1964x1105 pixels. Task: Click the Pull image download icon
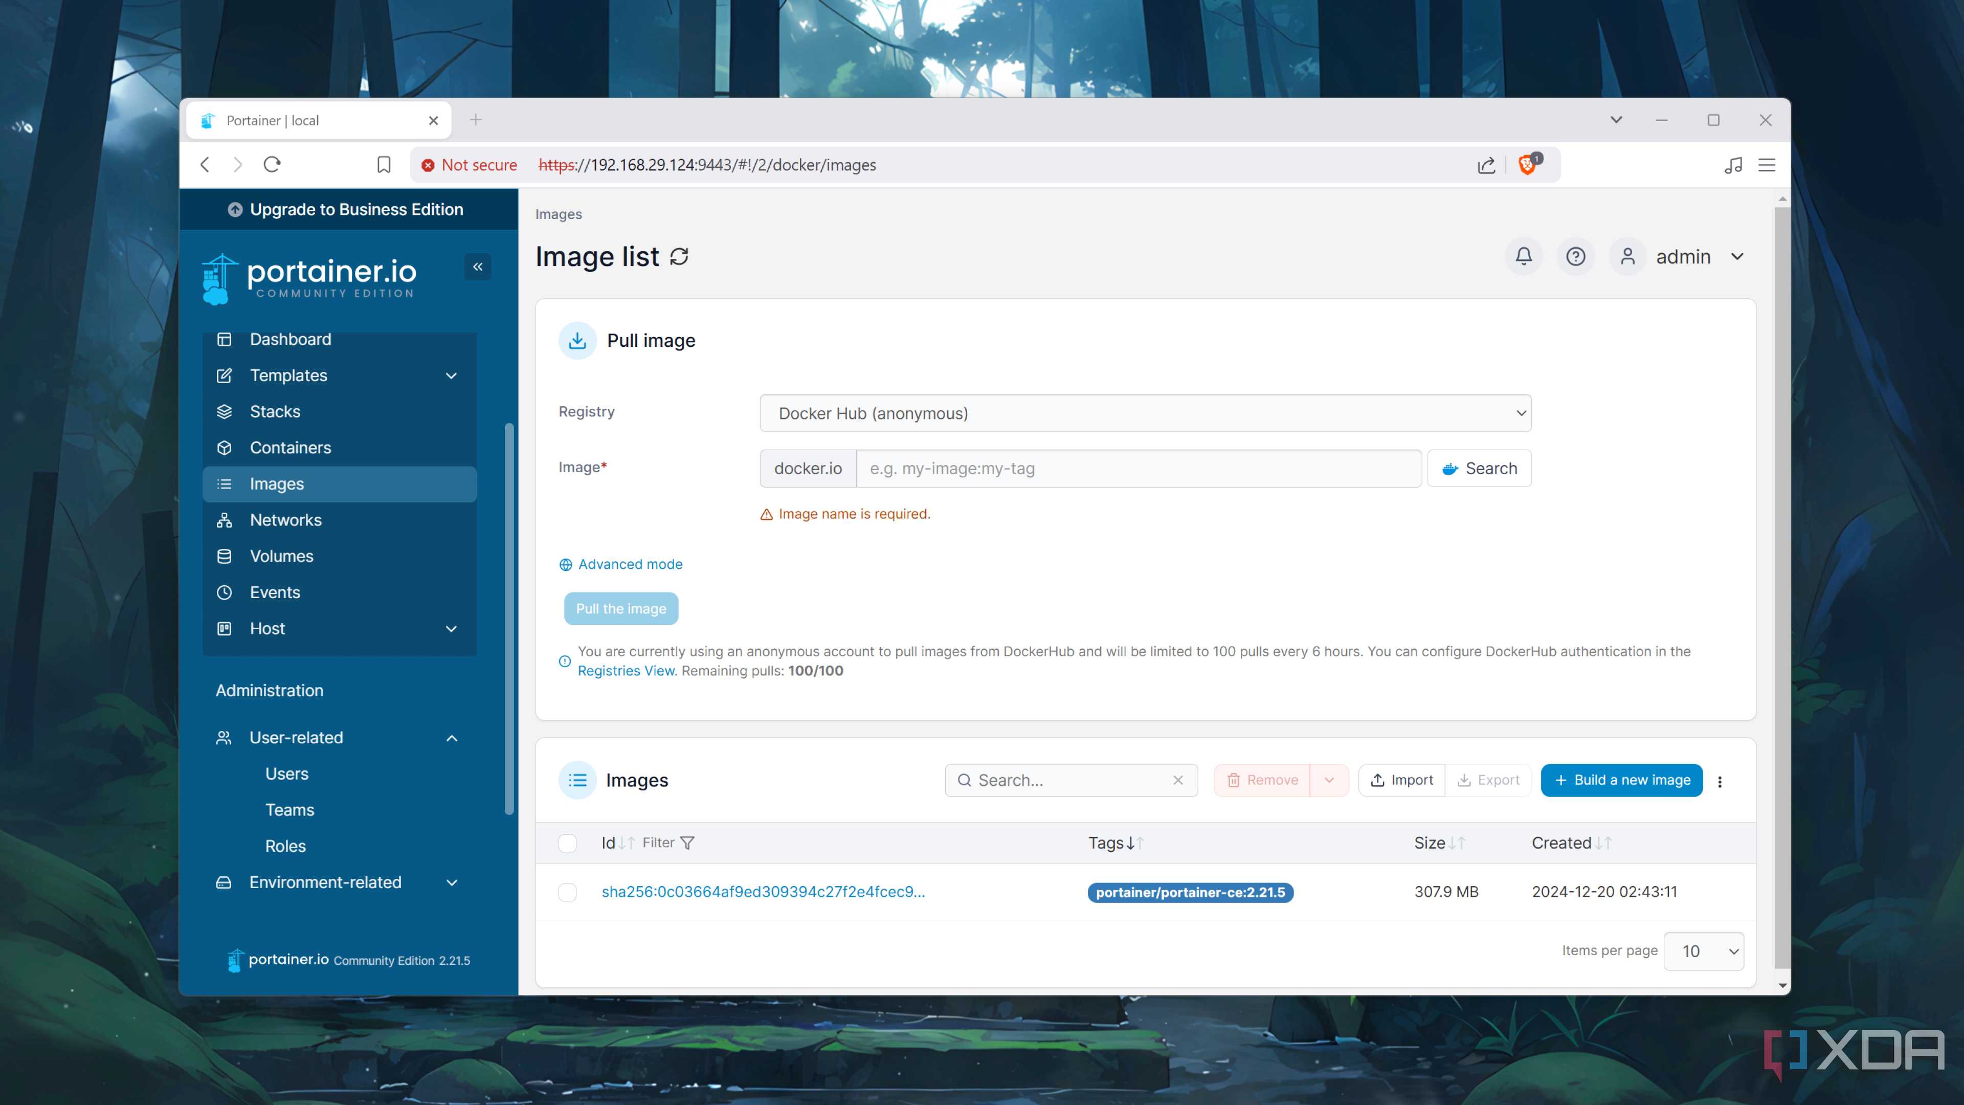pos(577,340)
